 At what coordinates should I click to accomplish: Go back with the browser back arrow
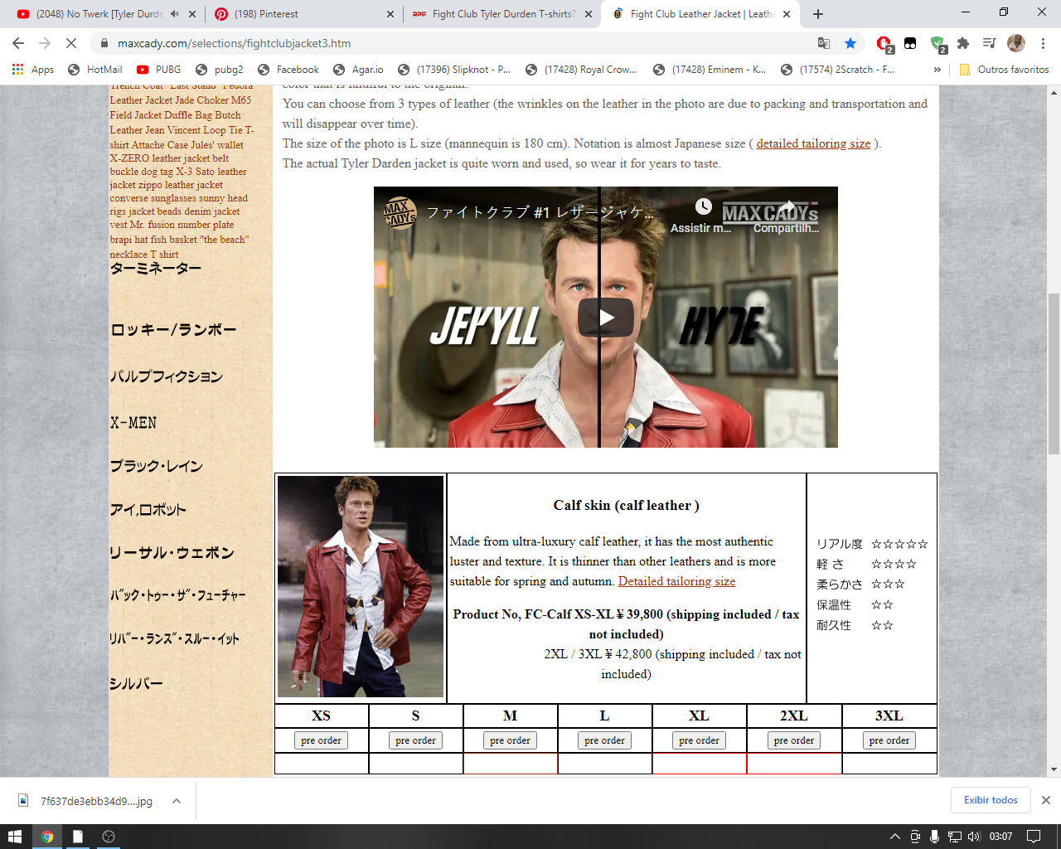pos(18,43)
